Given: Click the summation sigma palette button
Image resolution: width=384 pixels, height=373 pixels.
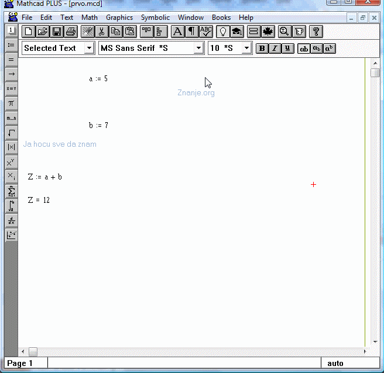Looking at the screenshot, I should tap(11, 191).
